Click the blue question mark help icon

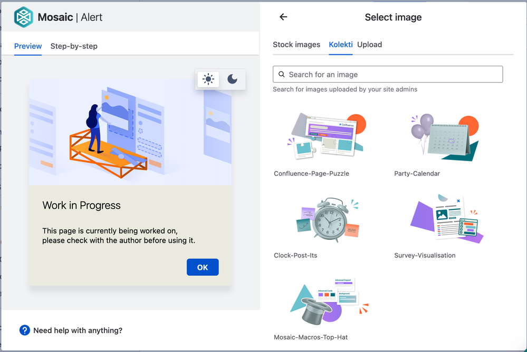pyautogui.click(x=25, y=330)
